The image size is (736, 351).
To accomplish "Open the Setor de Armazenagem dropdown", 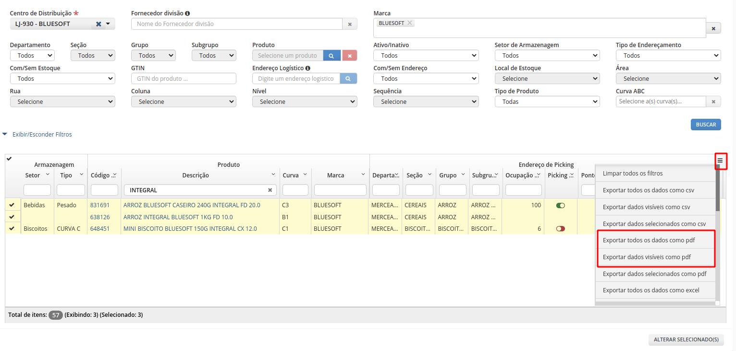I will coord(547,56).
